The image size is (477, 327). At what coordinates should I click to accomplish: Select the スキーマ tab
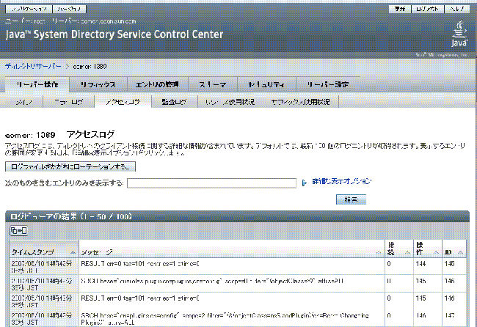[213, 84]
